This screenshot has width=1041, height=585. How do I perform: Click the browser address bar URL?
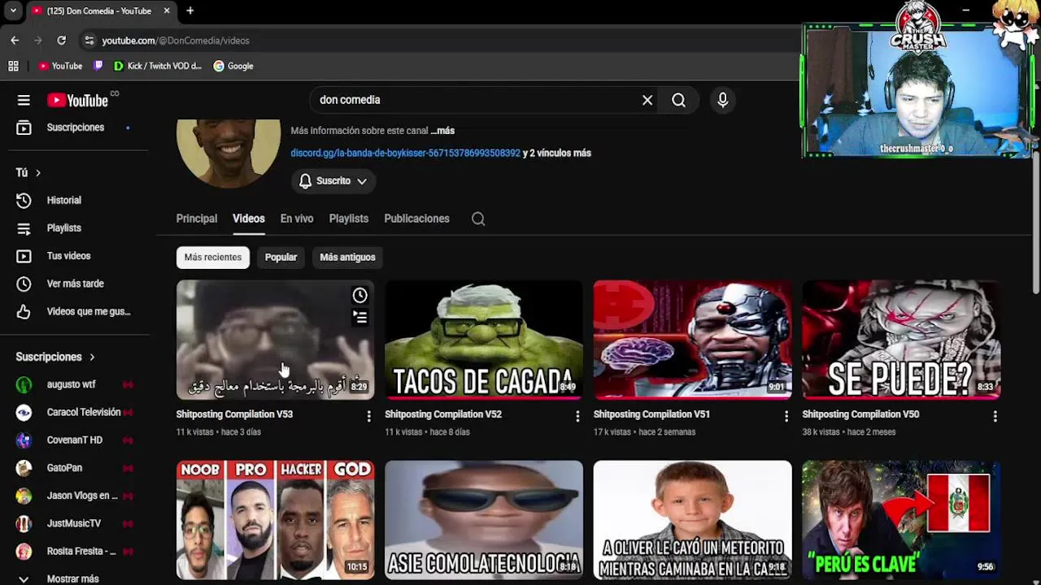pyautogui.click(x=176, y=41)
